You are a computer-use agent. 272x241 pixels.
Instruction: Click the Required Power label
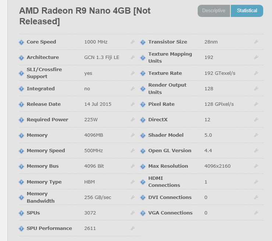click(x=47, y=120)
